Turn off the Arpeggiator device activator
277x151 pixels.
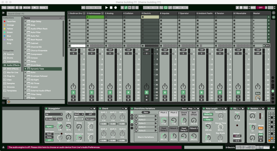point(46,109)
